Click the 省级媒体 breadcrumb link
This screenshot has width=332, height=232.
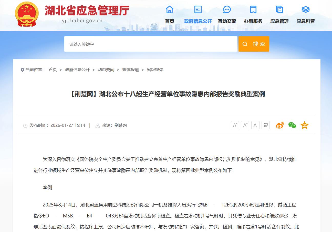(x=155, y=70)
